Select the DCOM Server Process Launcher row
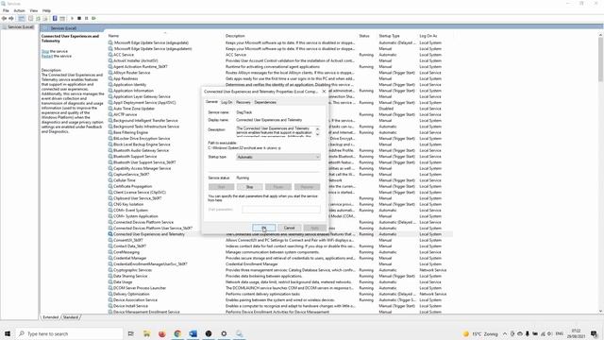This screenshot has width=604, height=340. pos(280,288)
